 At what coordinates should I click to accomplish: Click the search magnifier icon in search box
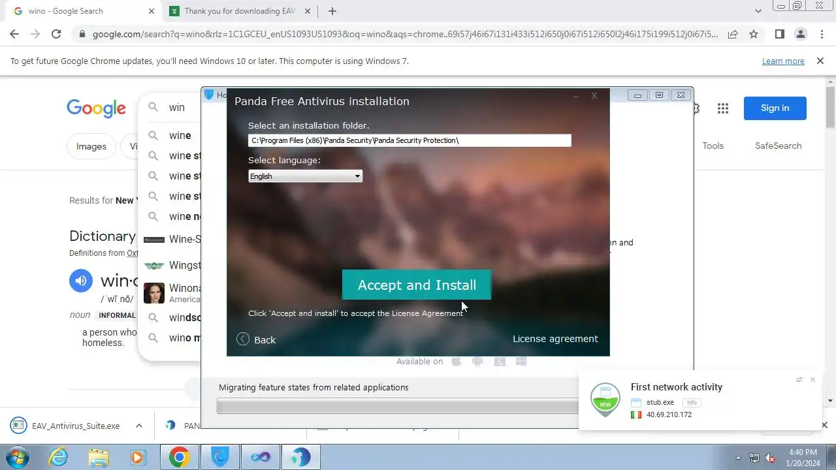[x=153, y=108]
